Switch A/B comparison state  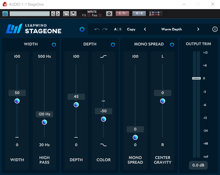pyautogui.click(x=118, y=29)
